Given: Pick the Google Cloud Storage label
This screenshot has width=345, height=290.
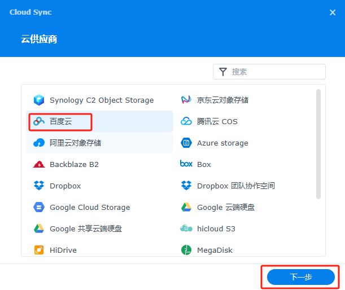Looking at the screenshot, I should [x=90, y=208].
